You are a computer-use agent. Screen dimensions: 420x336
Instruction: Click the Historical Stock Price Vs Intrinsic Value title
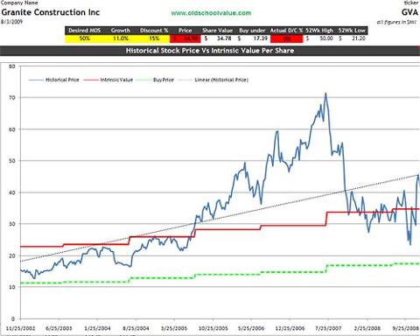coord(210,51)
